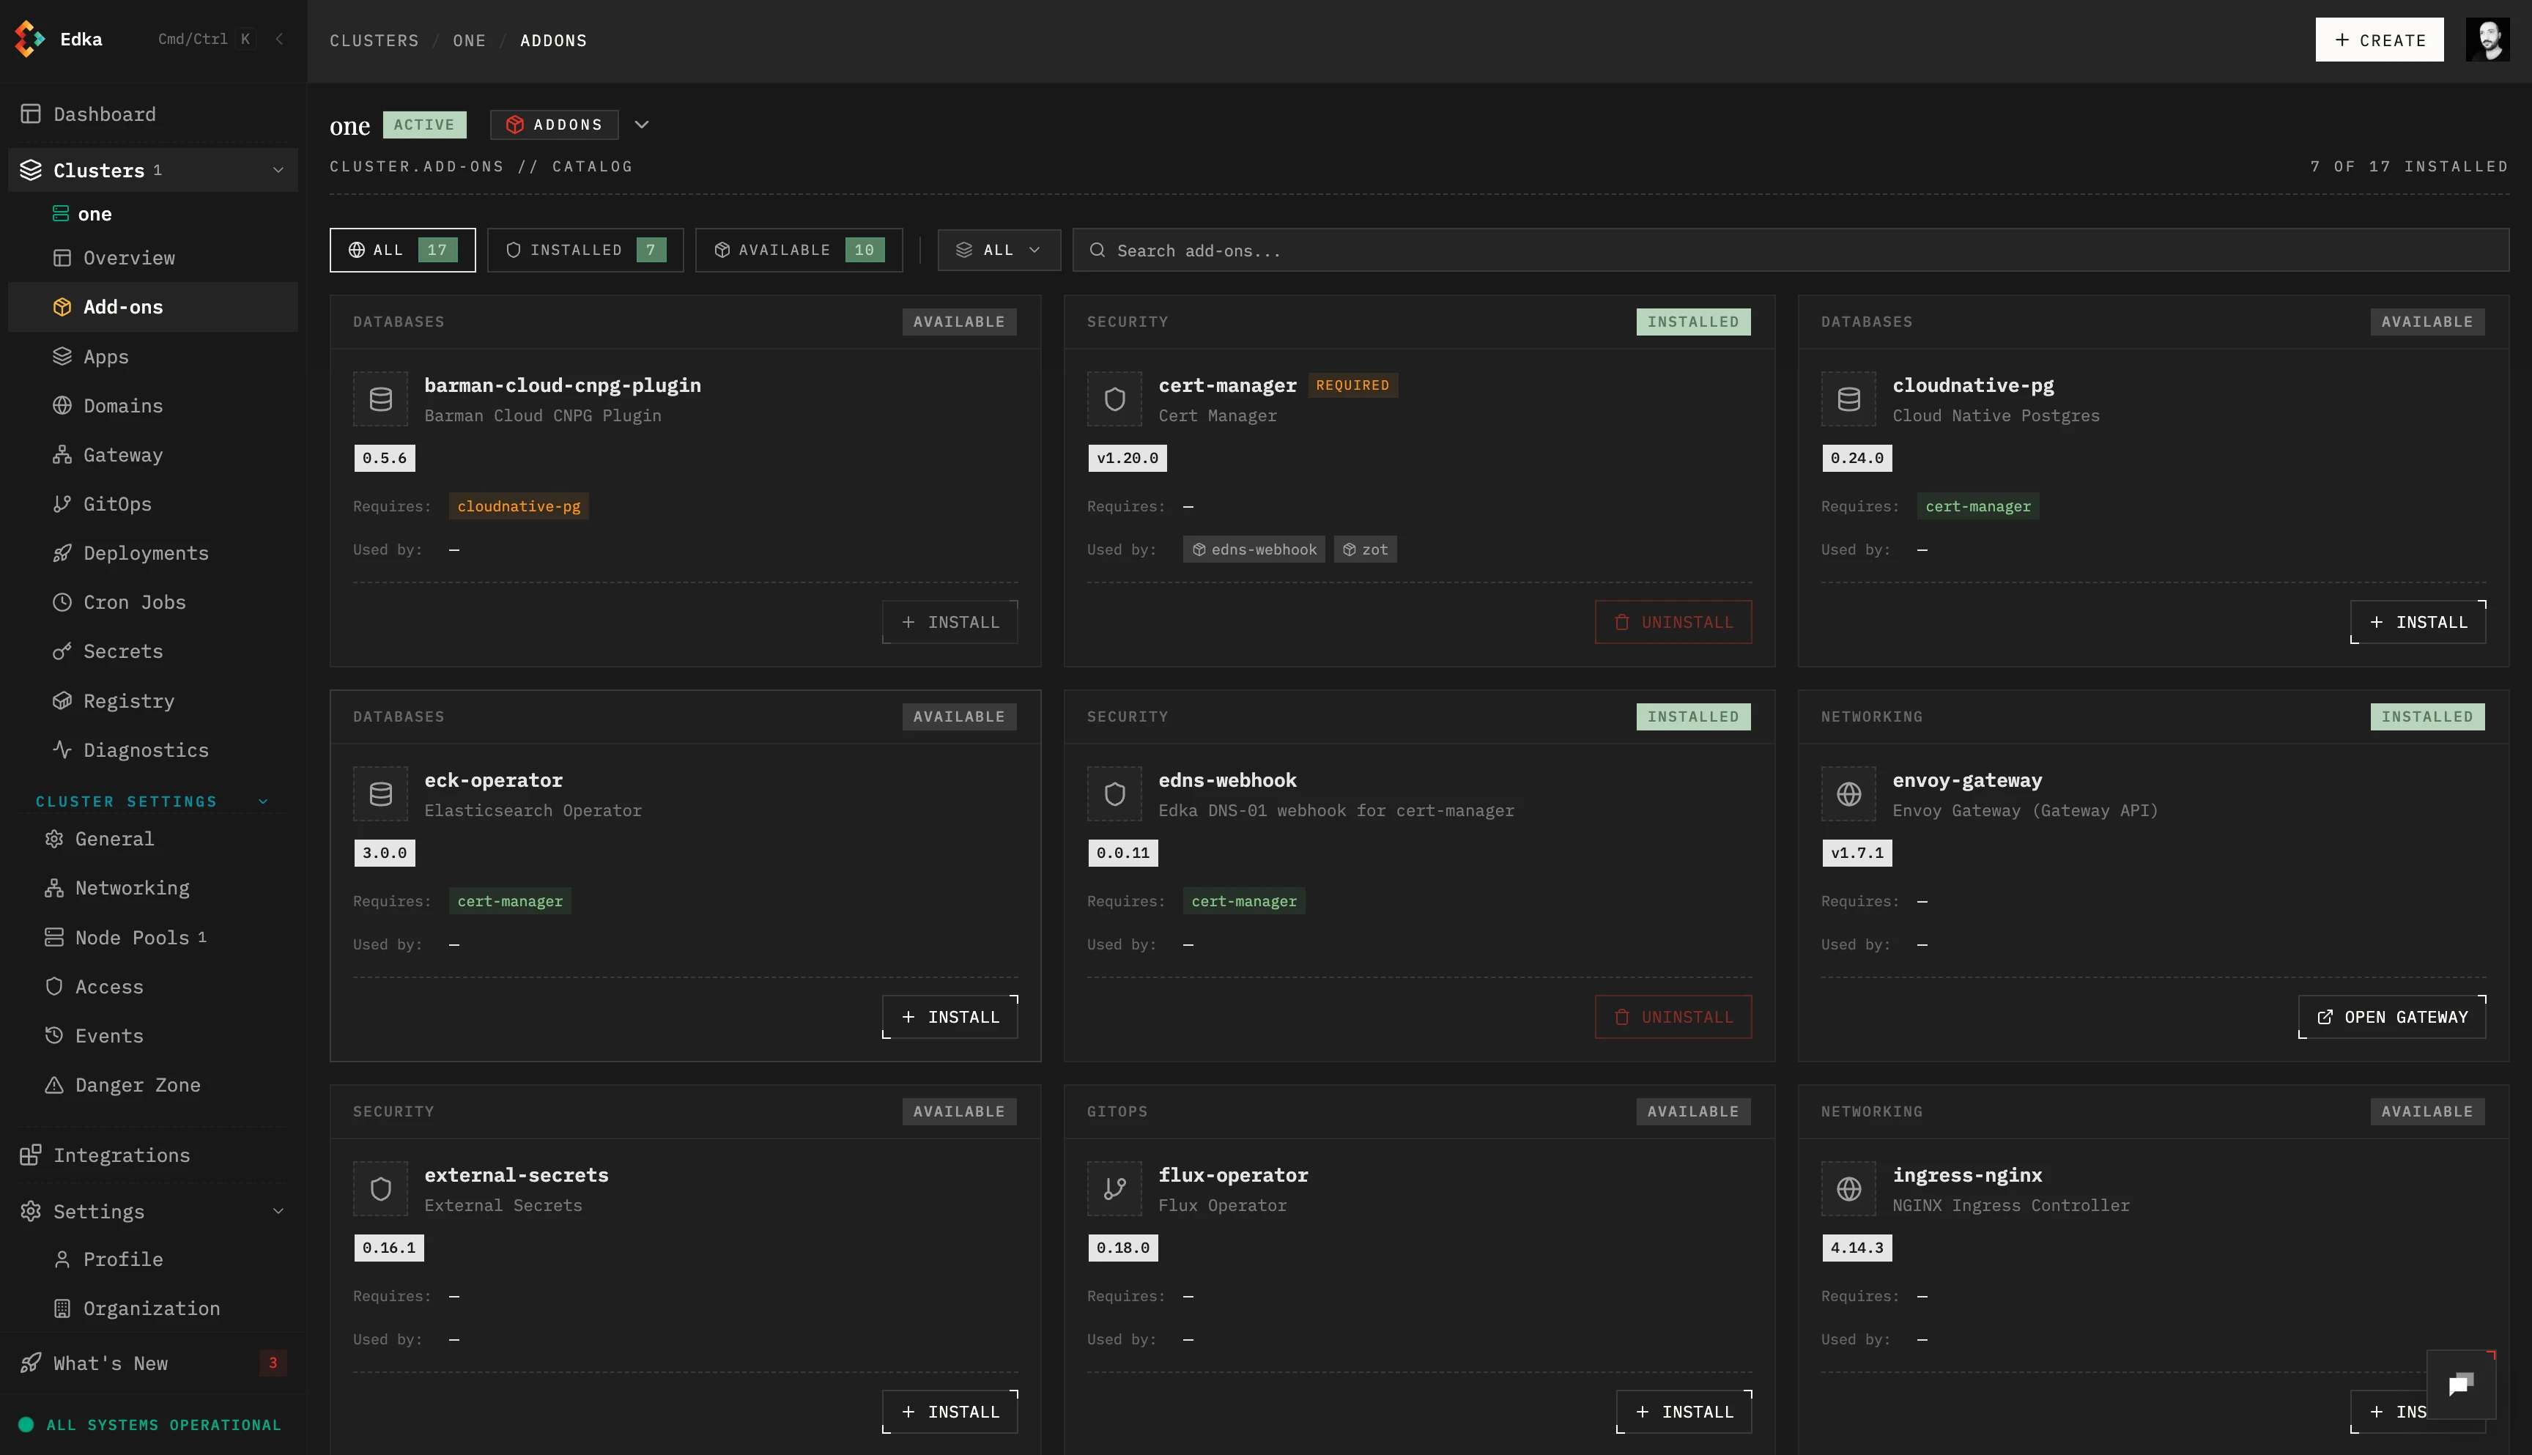This screenshot has height=1455, width=2532.
Task: Click CLUSTERS in the breadcrumb
Action: [x=374, y=41]
